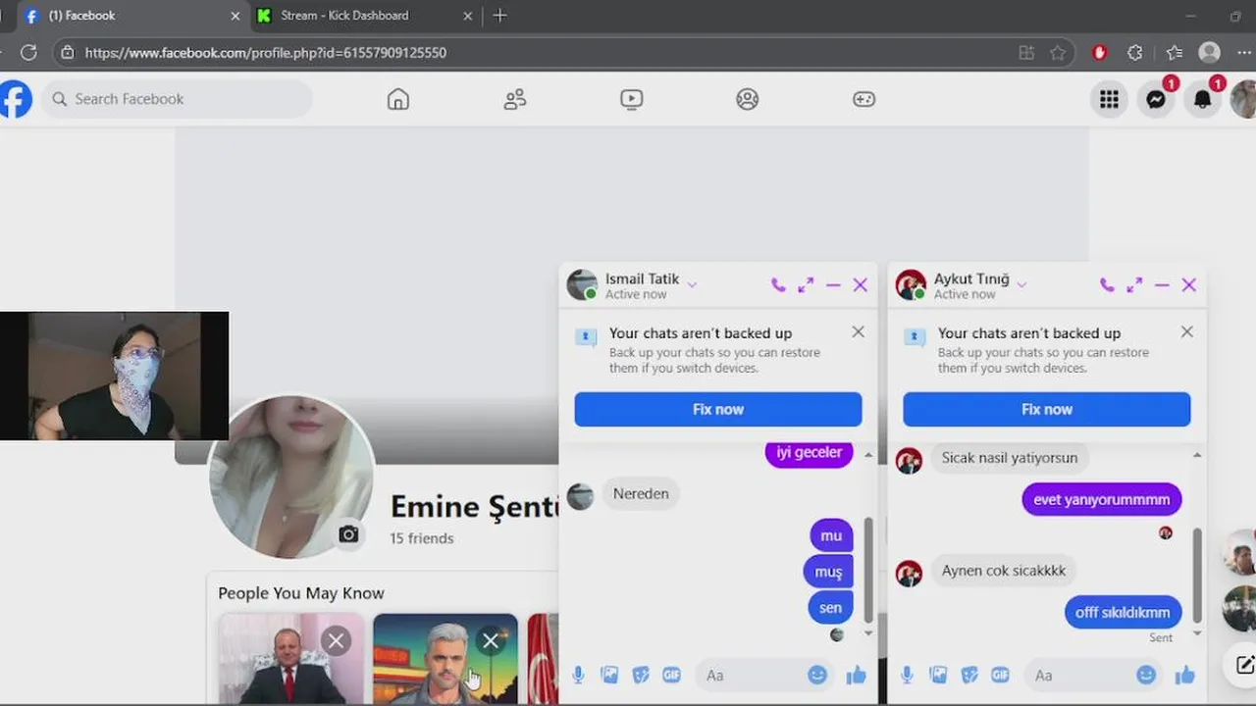Viewport: 1256px width, 706px height.
Task: Open the browser favorites list icon
Action: point(1175,53)
